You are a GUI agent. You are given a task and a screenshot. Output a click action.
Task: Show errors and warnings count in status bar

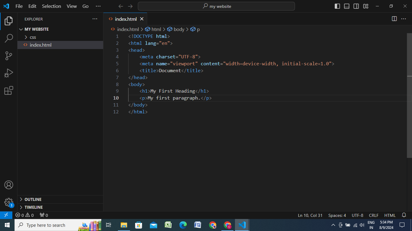pyautogui.click(x=25, y=215)
